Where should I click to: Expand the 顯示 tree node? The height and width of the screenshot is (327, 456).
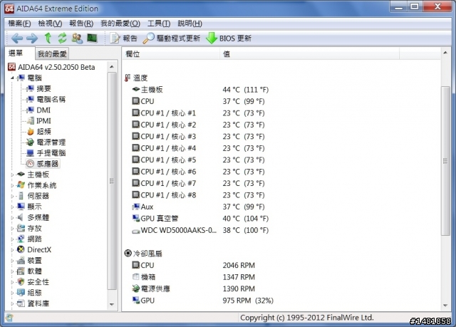click(x=12, y=207)
